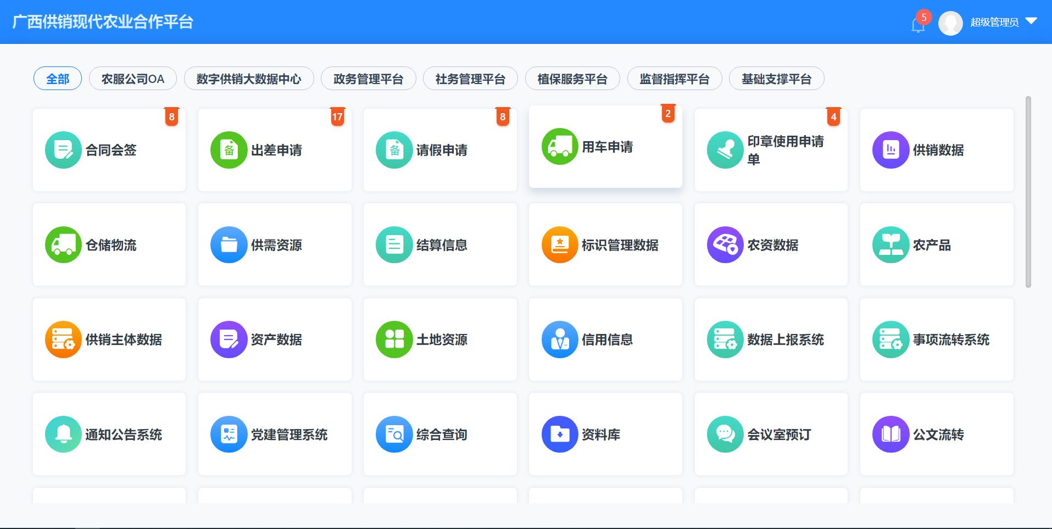Click the user avatar picture

(x=950, y=23)
